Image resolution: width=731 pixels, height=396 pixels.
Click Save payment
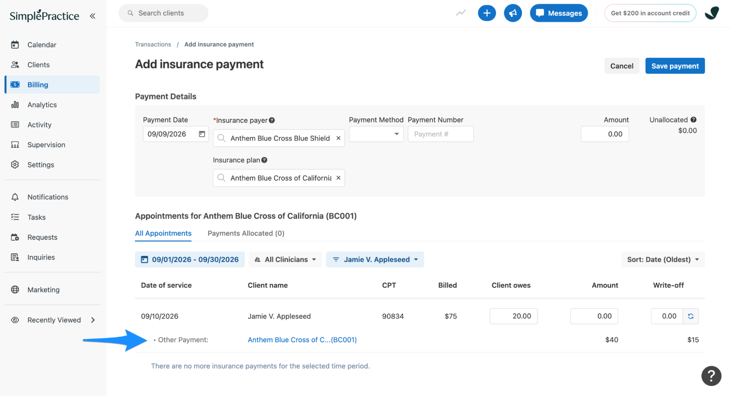(x=675, y=66)
